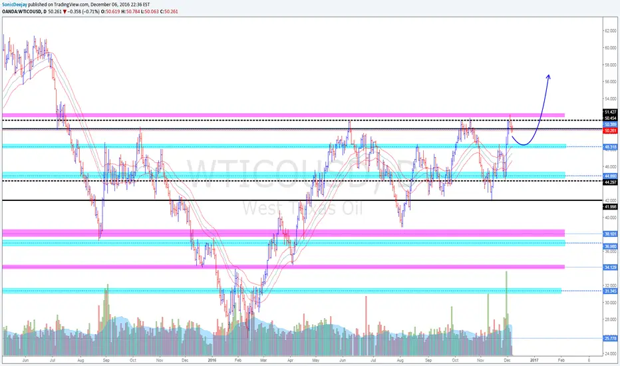Click the black 51.427 price tag

[x=611, y=112]
